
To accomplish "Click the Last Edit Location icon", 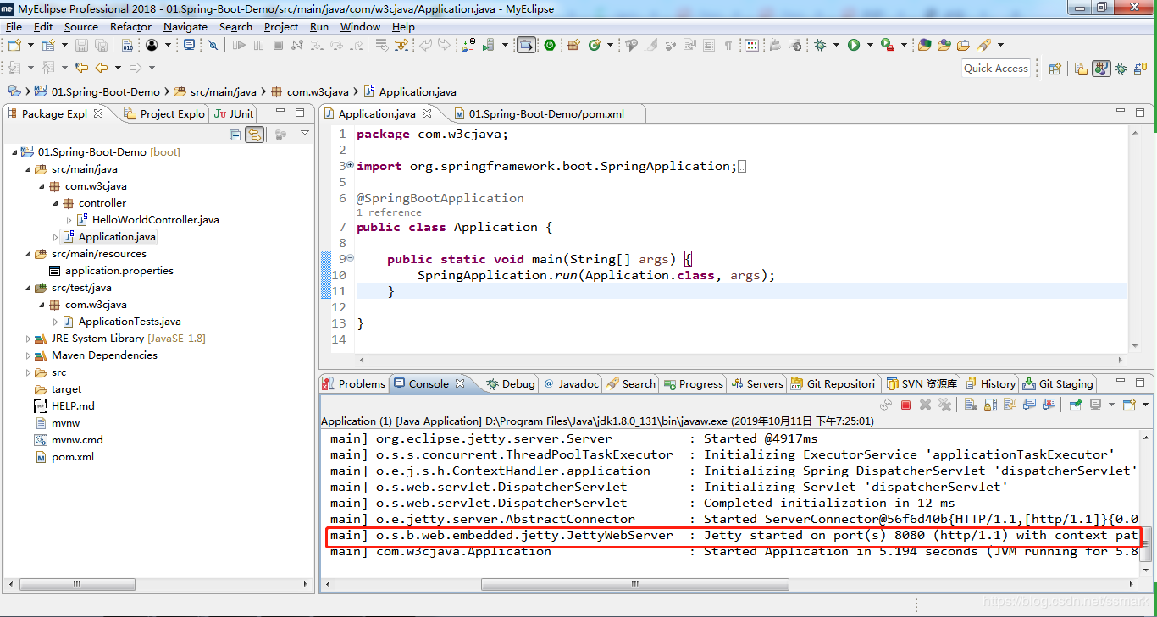I will [81, 68].
